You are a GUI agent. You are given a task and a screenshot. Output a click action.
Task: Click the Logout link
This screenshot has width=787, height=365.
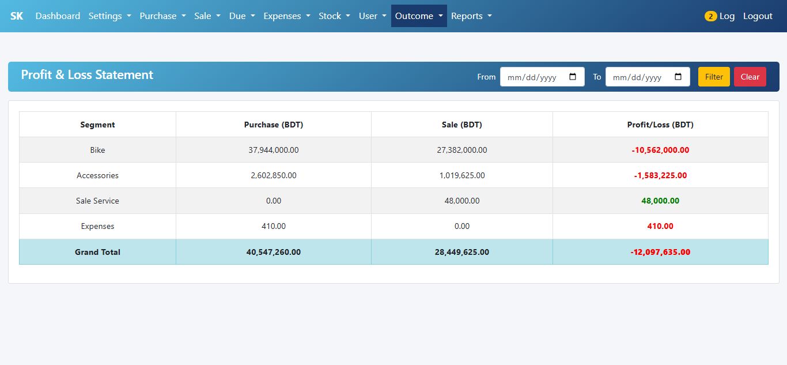point(758,16)
